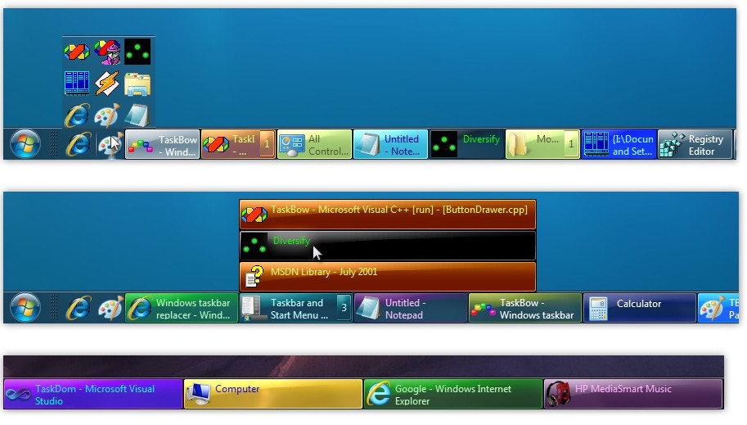Select the folder with printer icon in the popup
Viewport: 747px width, 425px height.
pyautogui.click(x=137, y=84)
